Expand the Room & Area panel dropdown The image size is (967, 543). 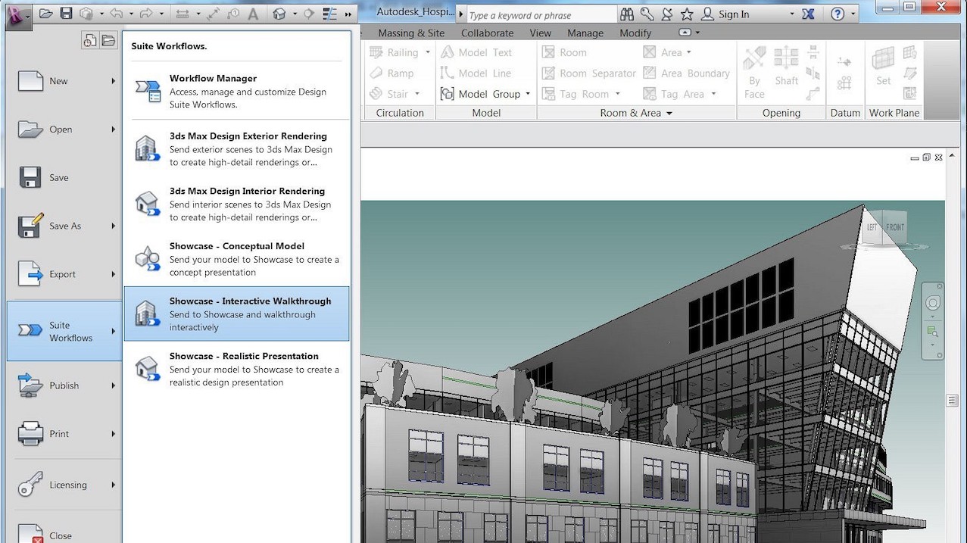669,112
